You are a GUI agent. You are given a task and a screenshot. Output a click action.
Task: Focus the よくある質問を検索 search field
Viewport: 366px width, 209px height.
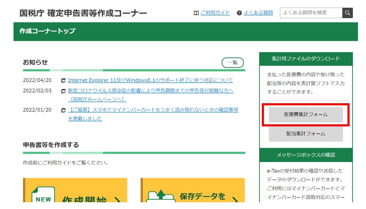(311, 13)
